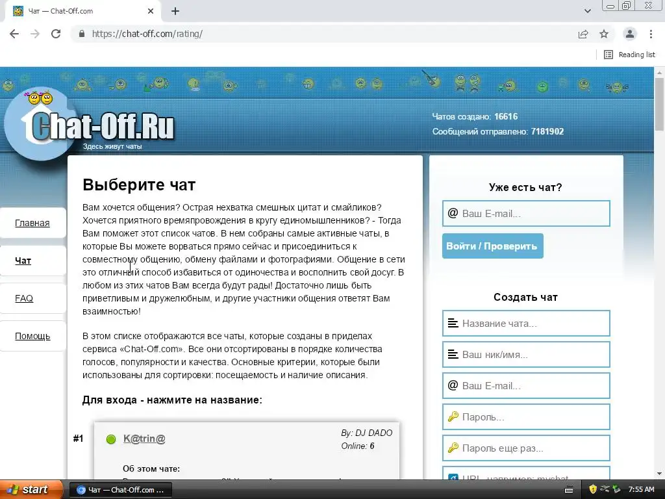
Task: Open the Chrome profile avatar
Action: click(x=630, y=34)
